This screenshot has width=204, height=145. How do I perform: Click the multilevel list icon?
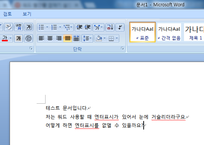[x=67, y=27]
